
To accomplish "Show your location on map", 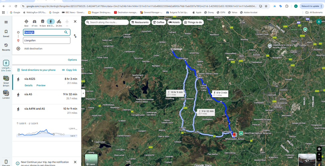I will pyautogui.click(x=319, y=149).
